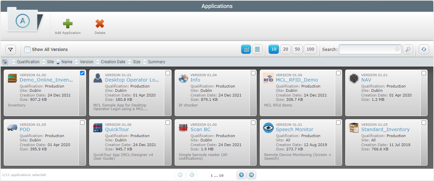Screen dimensions: 434x181
Task: Click the POD van icon
Action: [x=12, y=128]
